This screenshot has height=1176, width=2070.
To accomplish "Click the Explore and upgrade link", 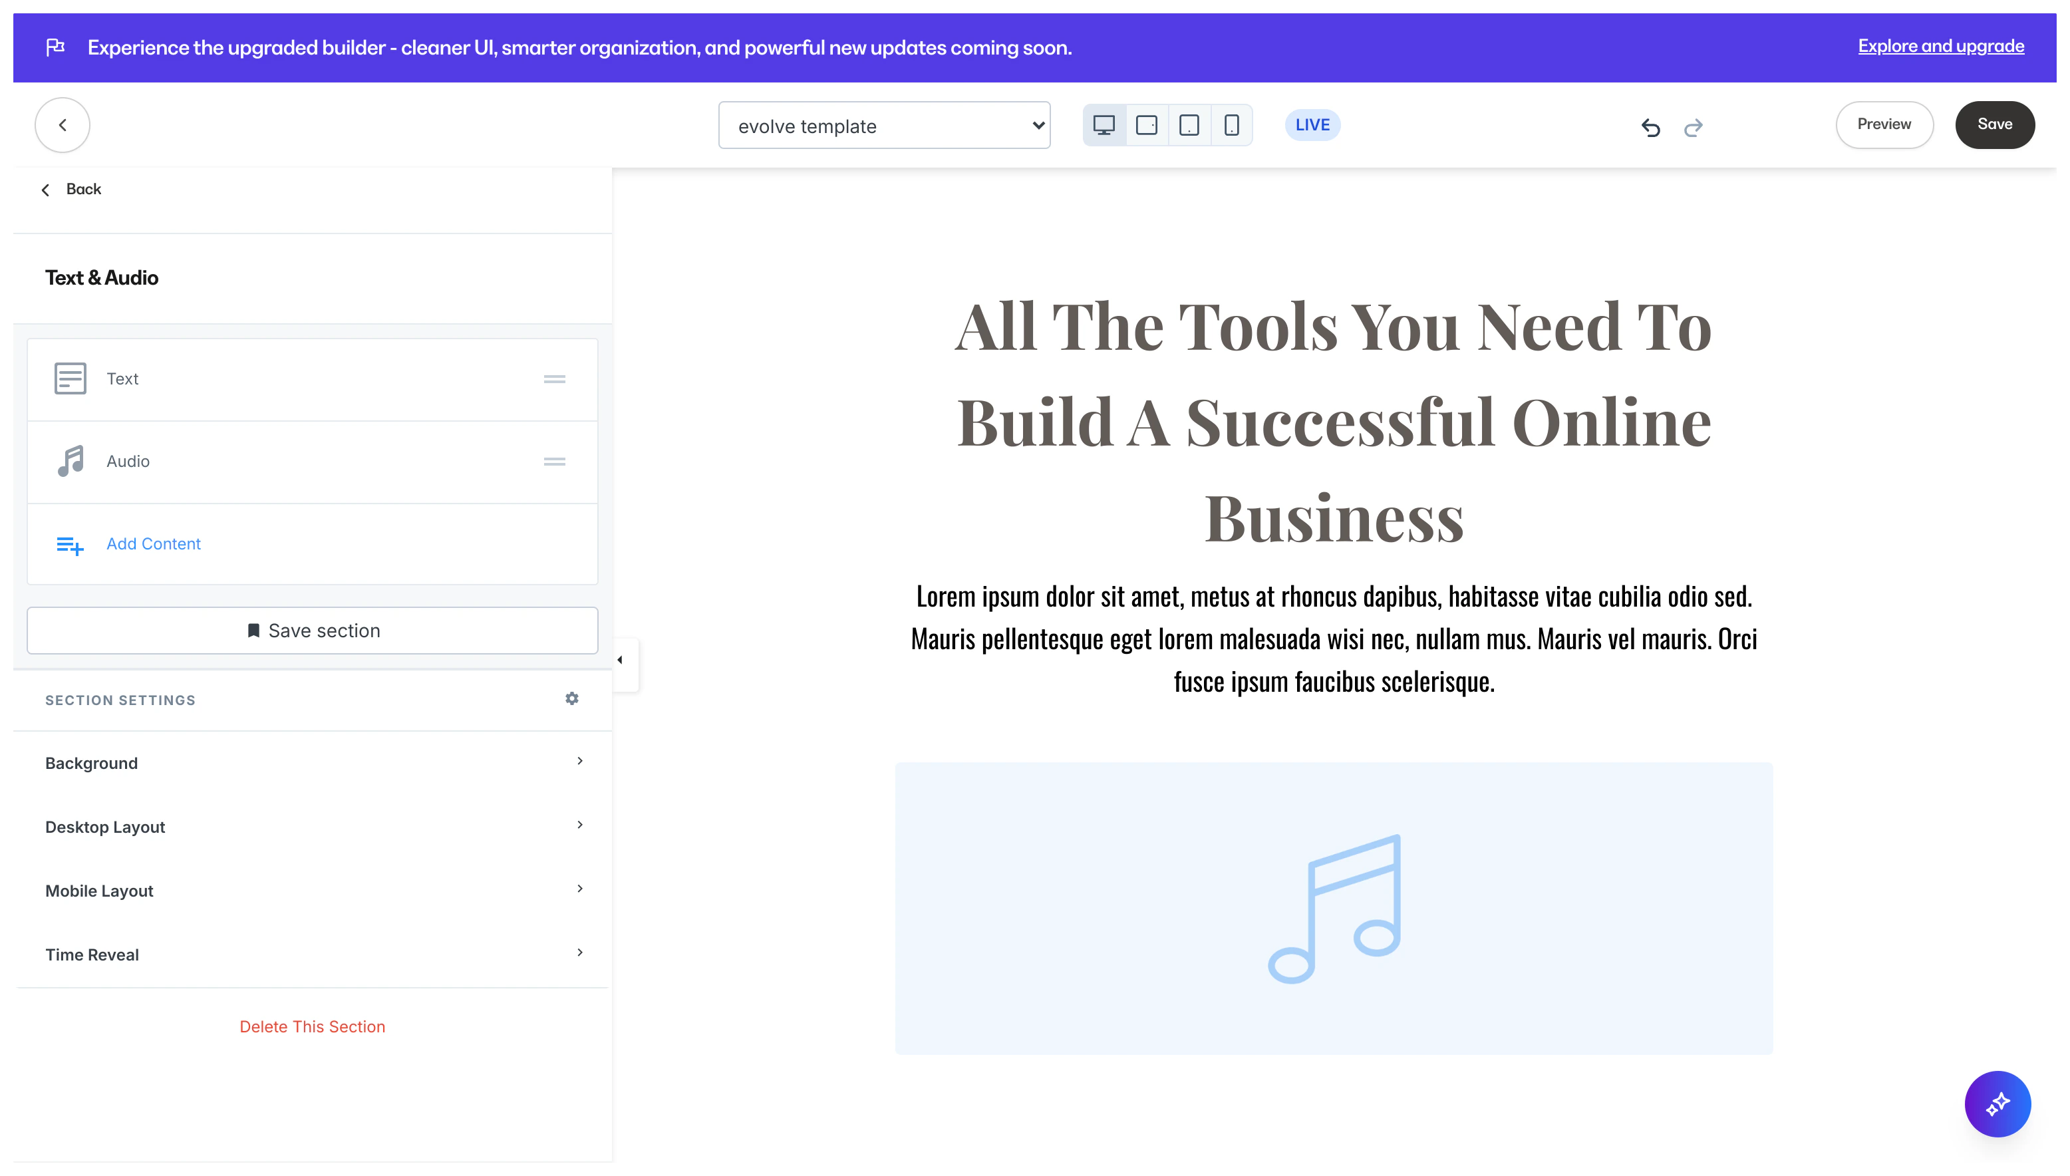I will pyautogui.click(x=1940, y=46).
